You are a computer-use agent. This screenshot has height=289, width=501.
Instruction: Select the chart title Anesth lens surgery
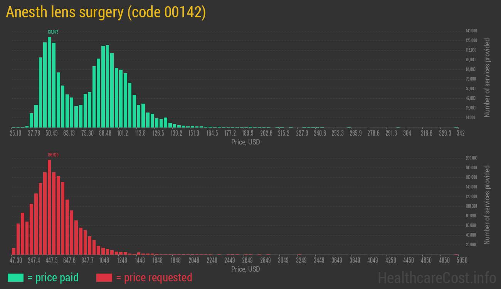click(106, 12)
